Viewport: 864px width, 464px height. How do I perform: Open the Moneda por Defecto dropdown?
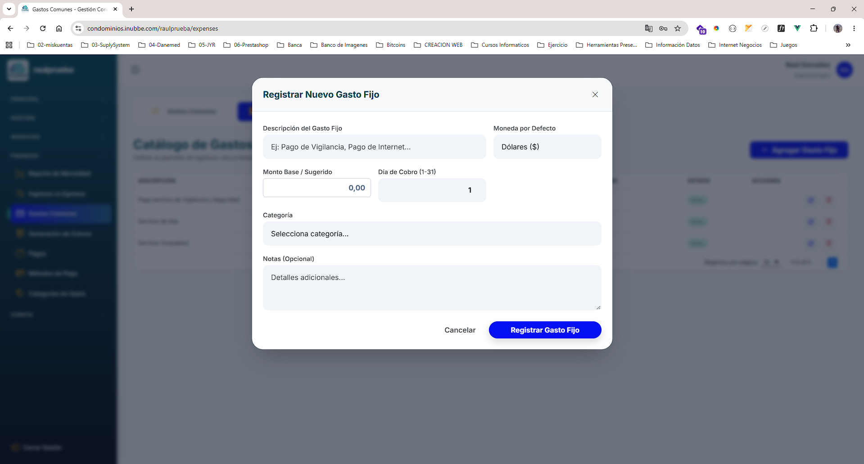click(547, 147)
